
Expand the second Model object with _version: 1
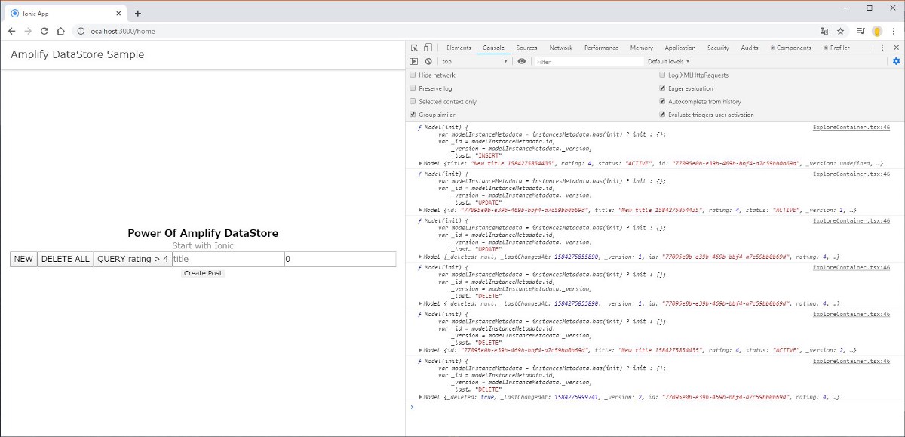(x=421, y=210)
